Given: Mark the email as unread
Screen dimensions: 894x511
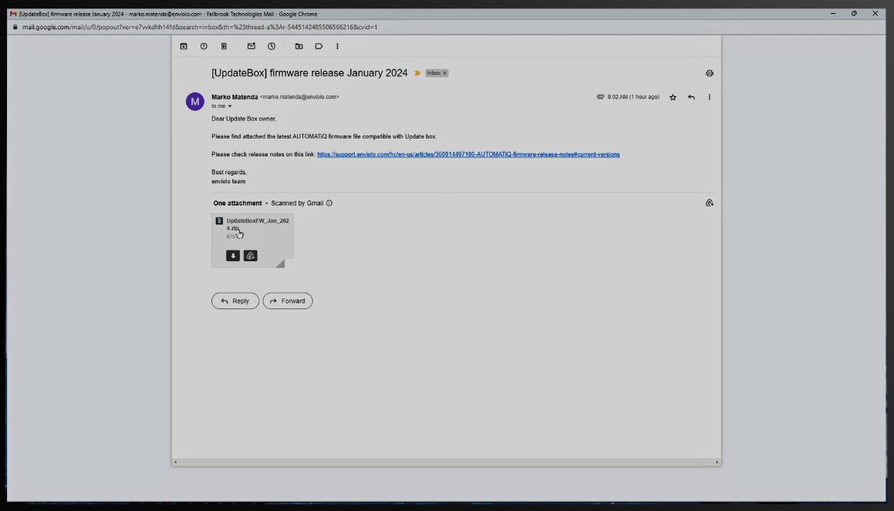Looking at the screenshot, I should click(251, 46).
